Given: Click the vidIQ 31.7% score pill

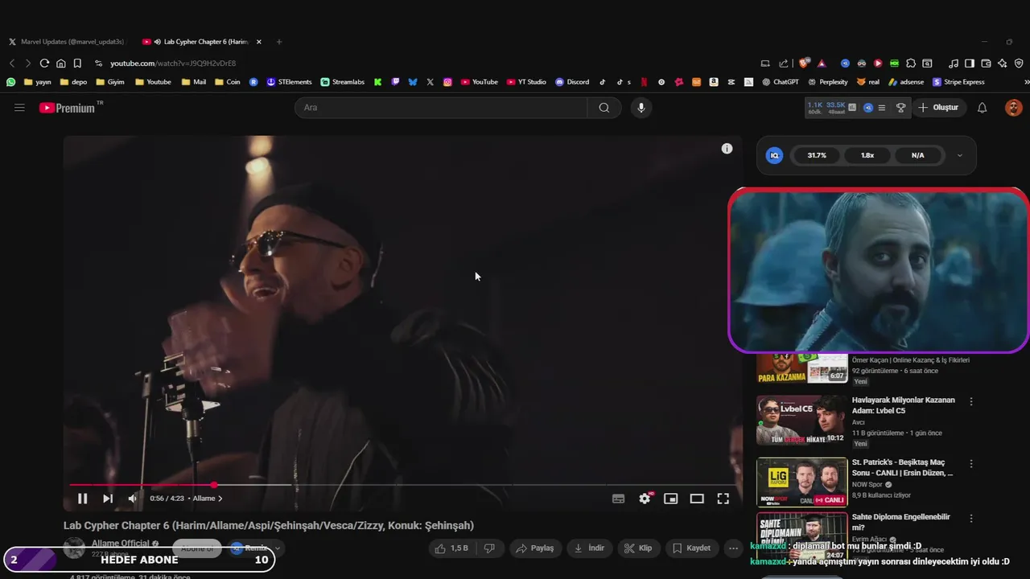Looking at the screenshot, I should (x=817, y=155).
